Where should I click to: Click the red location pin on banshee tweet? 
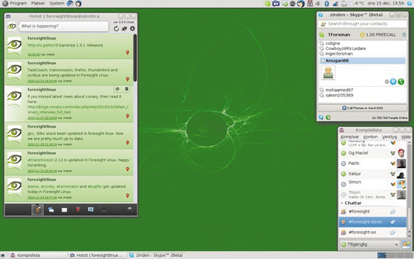coord(127,53)
